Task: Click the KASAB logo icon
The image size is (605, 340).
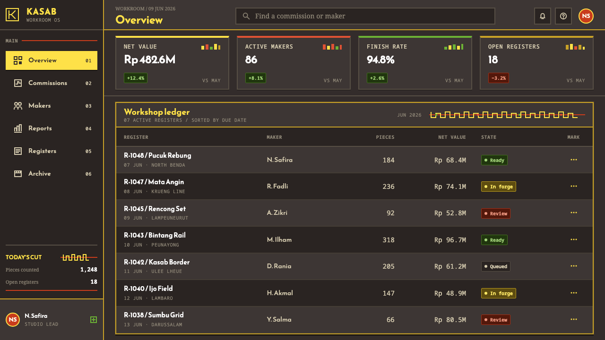Action: (12, 15)
